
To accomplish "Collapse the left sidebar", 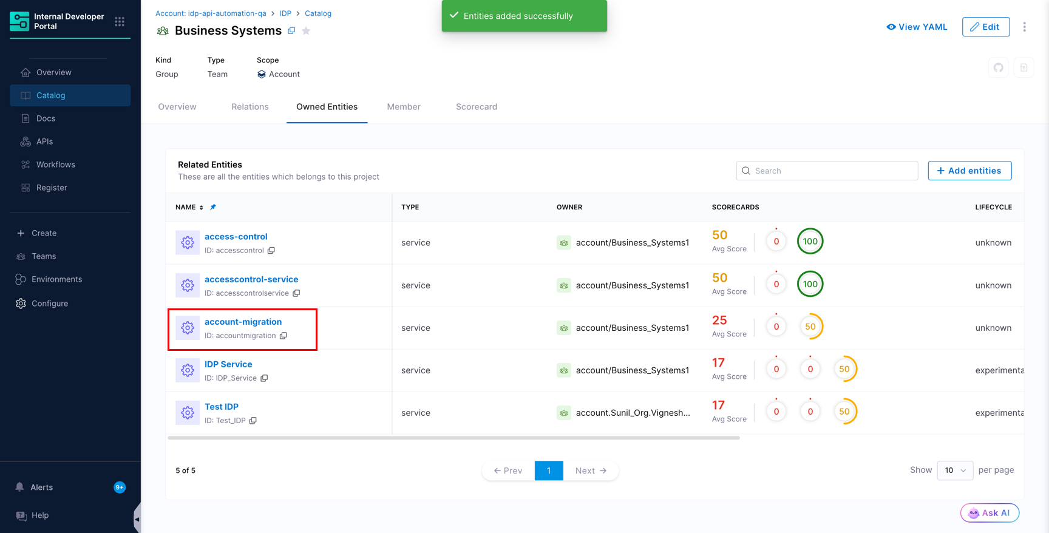I will pos(137,519).
